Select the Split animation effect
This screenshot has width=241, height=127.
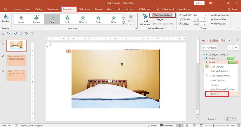coord(98,19)
